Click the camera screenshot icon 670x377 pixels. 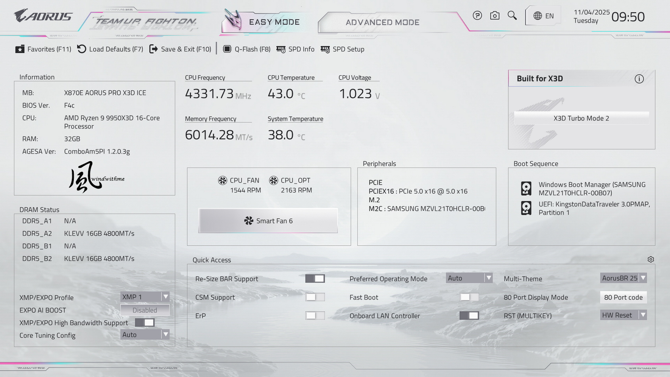coord(495,15)
